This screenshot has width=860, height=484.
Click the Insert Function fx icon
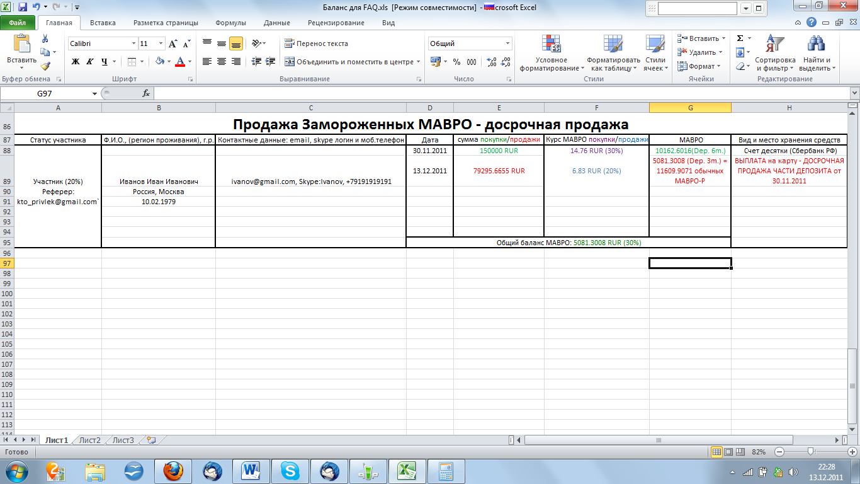tap(146, 93)
